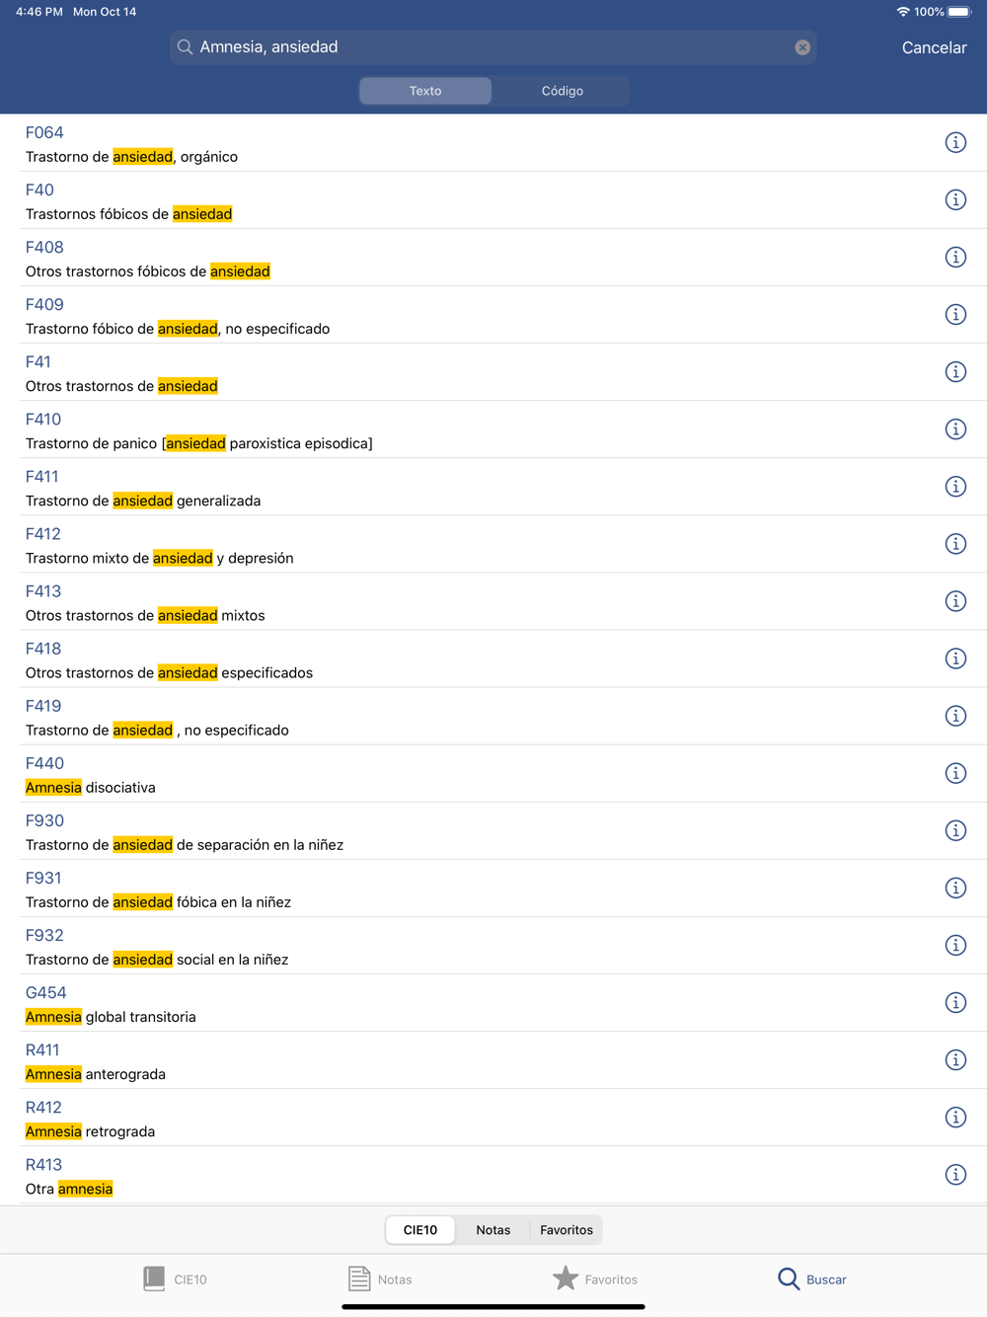Image resolution: width=987 pixels, height=1317 pixels.
Task: Open info for F064 Trastorno de ansiedad orgánico
Action: (955, 143)
